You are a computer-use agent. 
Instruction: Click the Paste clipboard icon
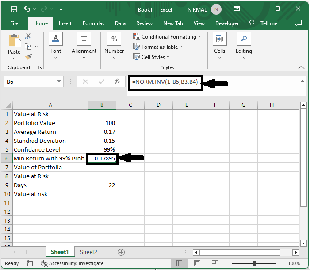15,40
